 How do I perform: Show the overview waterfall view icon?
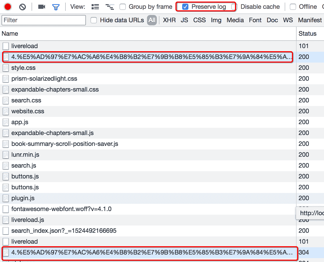coord(110,7)
